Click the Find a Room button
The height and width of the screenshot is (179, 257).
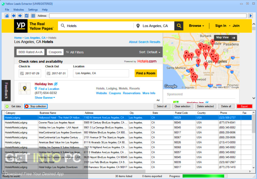(146, 73)
